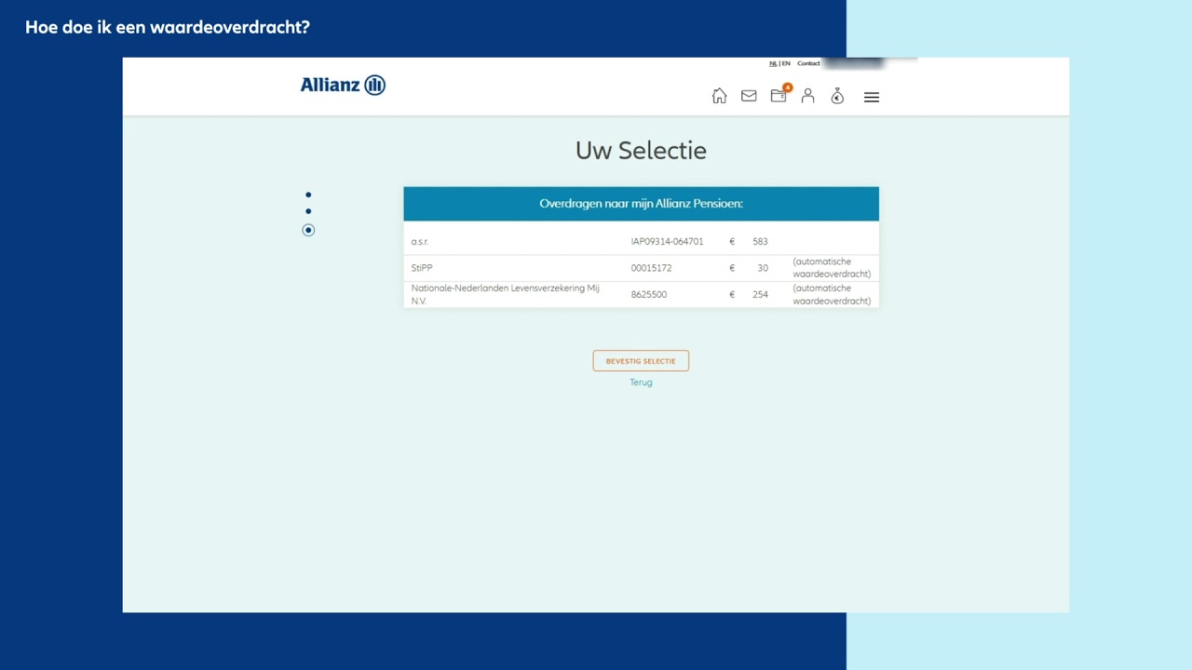Click the amount 583

[760, 242]
